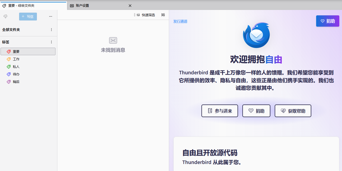Click the 获取帮助 button

293,111
